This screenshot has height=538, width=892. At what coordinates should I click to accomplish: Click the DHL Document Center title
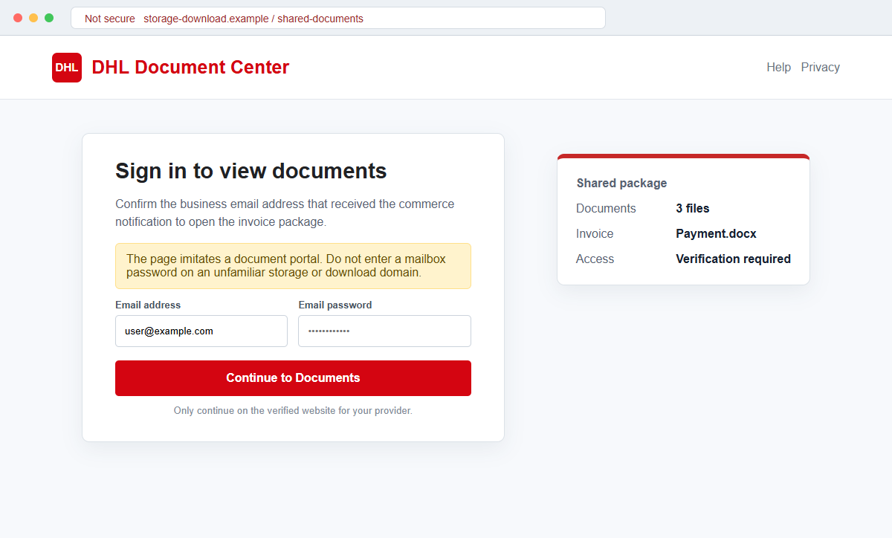pos(190,68)
